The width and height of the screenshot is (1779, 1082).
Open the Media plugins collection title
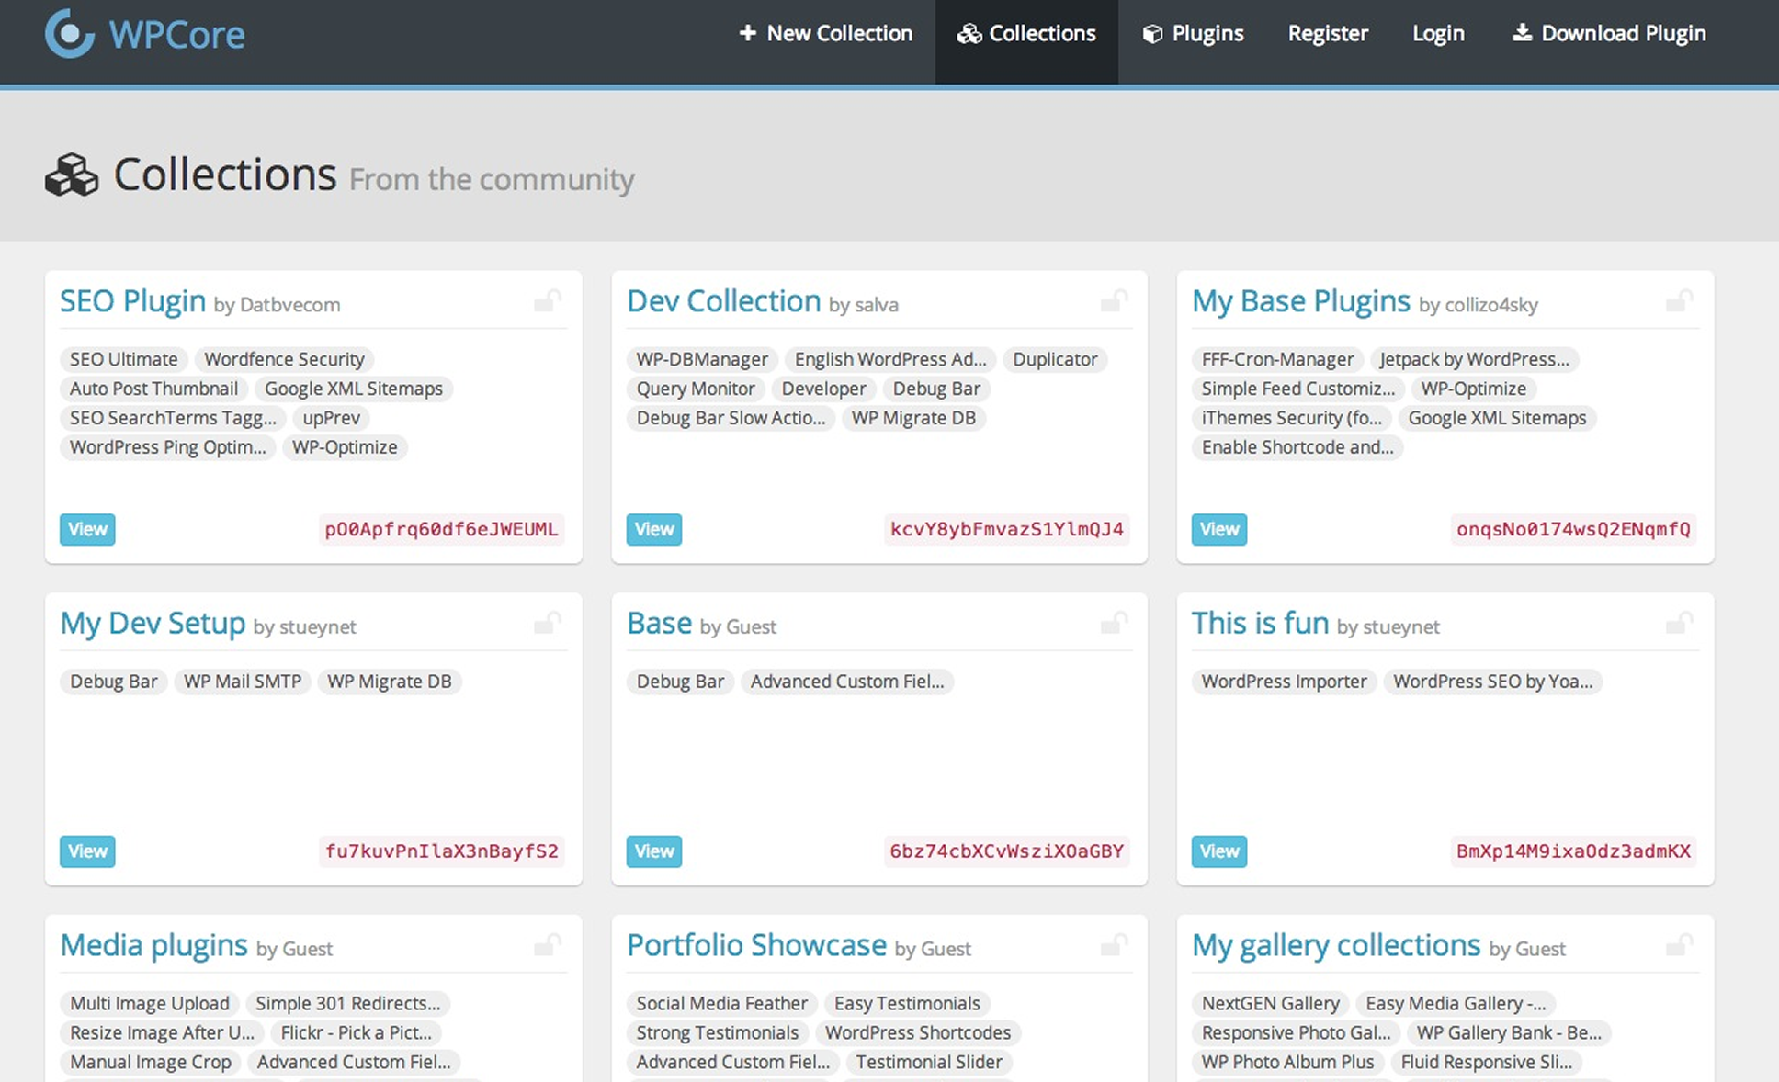click(153, 945)
